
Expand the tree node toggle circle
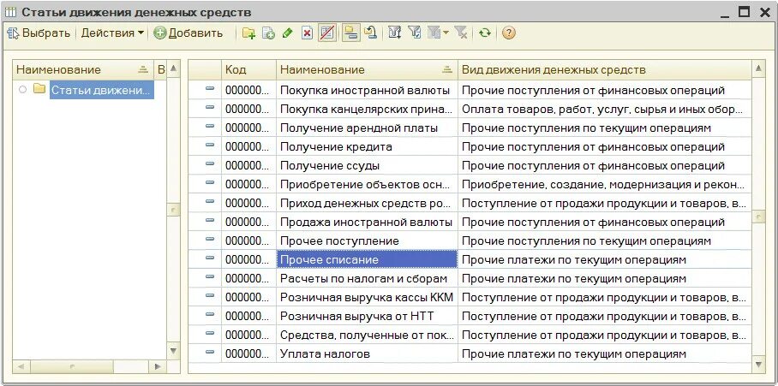[x=21, y=90]
